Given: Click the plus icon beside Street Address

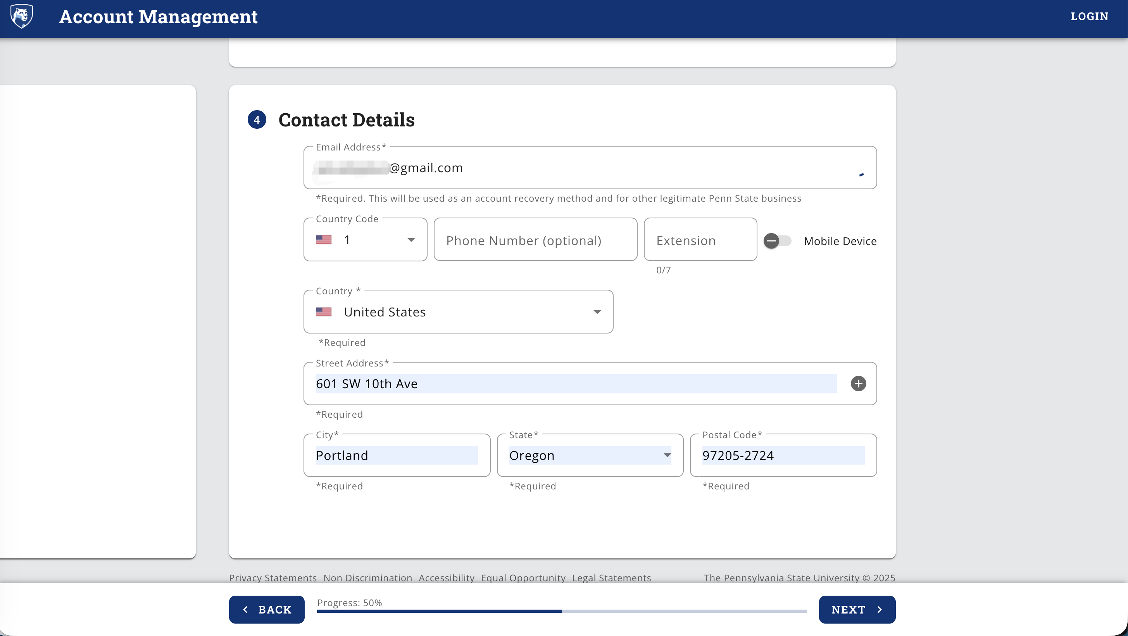Looking at the screenshot, I should point(858,384).
